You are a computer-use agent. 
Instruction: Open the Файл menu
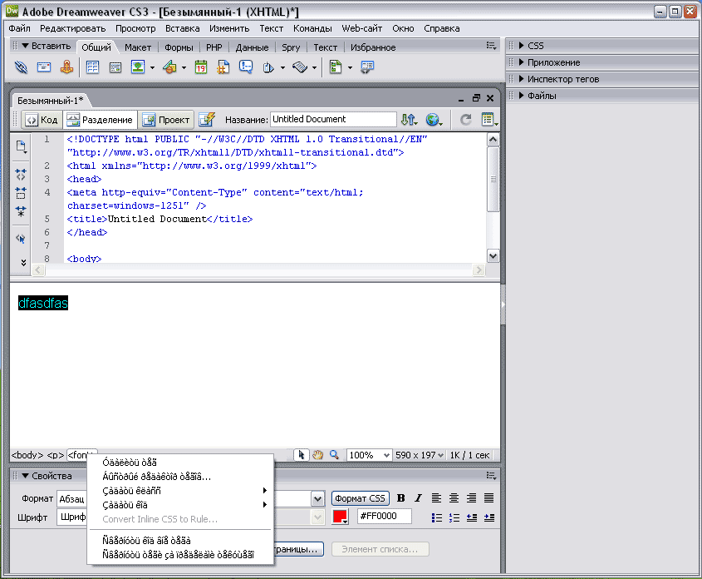click(20, 28)
